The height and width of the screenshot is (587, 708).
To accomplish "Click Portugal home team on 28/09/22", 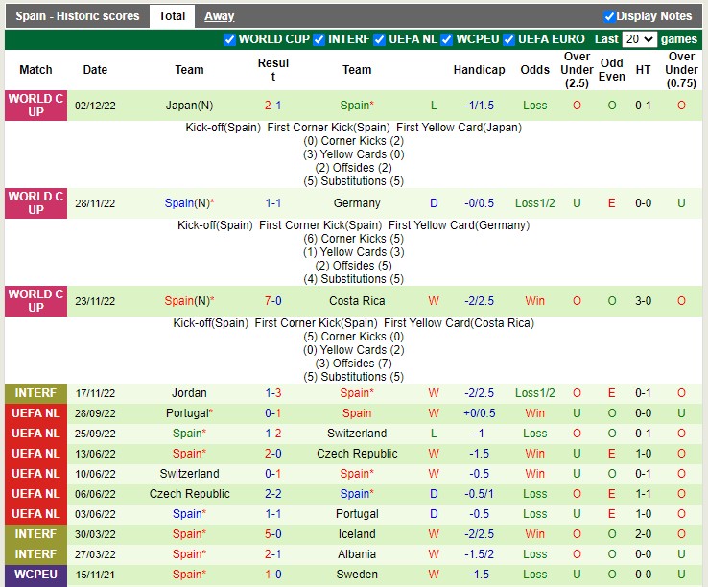I will [x=189, y=413].
